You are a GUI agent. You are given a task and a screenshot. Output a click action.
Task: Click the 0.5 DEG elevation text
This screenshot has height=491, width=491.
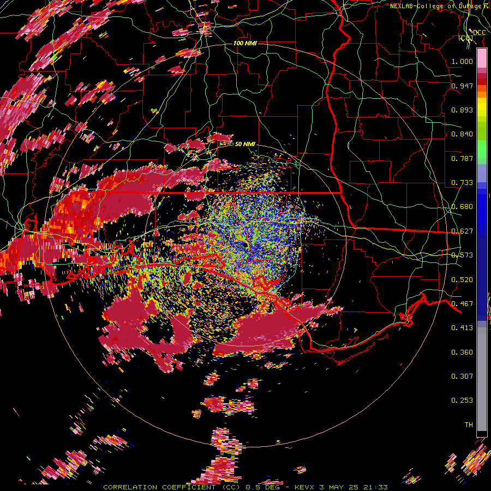pyautogui.click(x=262, y=487)
